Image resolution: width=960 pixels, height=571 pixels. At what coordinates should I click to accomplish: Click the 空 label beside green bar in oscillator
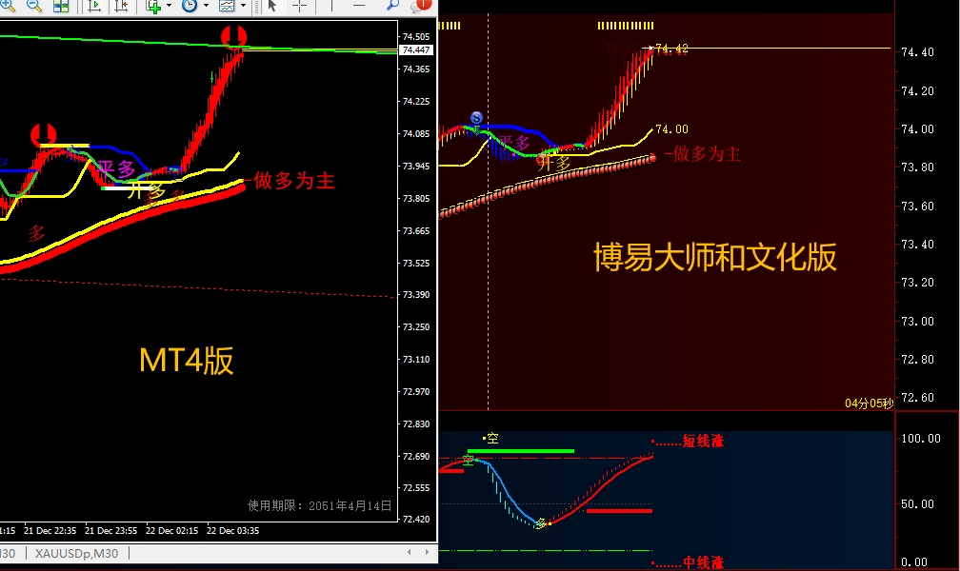(x=469, y=461)
